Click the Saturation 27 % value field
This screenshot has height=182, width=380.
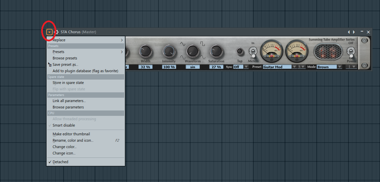pyautogui.click(x=216, y=67)
